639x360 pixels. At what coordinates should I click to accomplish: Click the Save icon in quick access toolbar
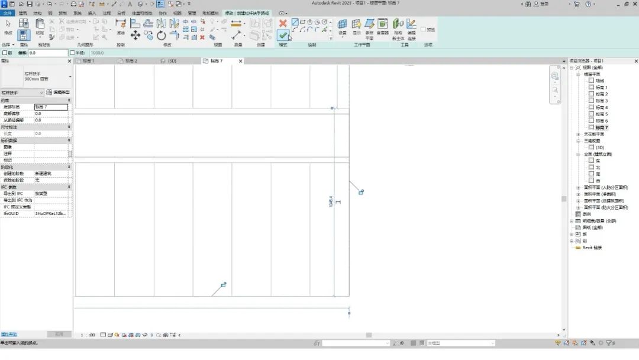30,4
